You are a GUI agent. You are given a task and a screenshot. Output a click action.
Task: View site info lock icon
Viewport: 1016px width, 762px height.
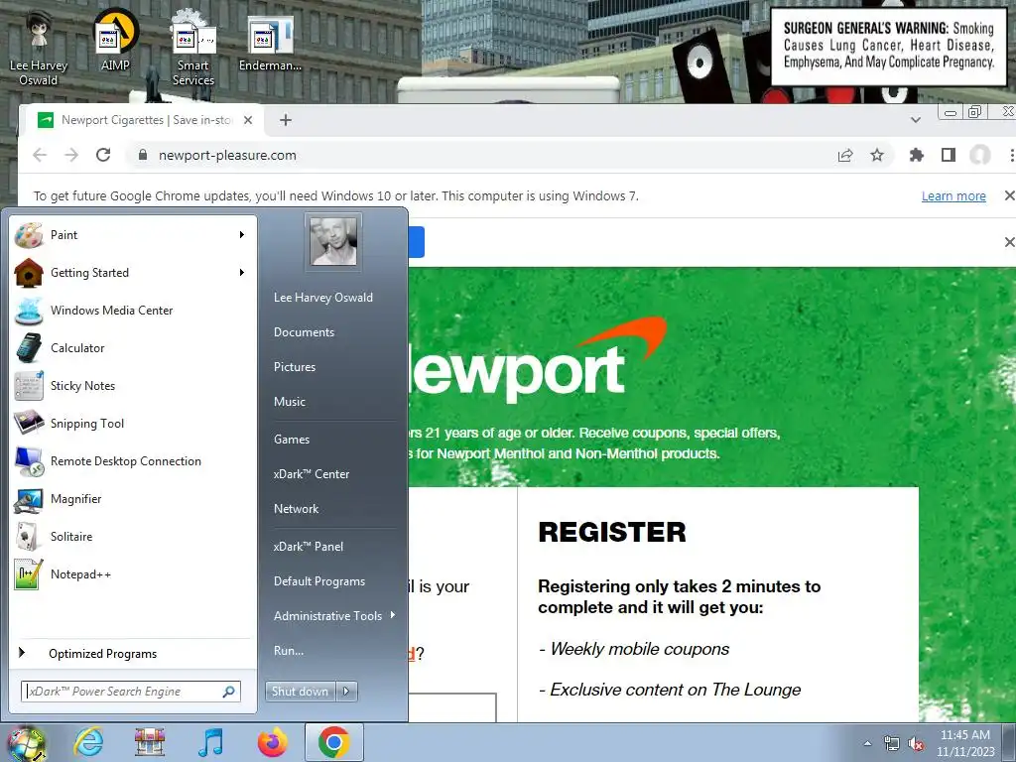pyautogui.click(x=143, y=155)
